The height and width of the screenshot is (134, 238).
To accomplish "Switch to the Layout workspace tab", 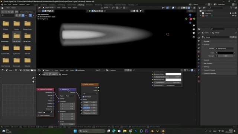I will tap(36, 5).
